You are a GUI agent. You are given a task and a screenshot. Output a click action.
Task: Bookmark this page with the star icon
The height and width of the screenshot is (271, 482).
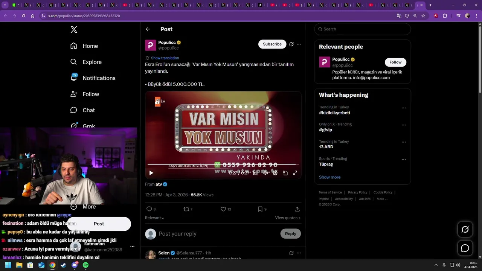click(x=423, y=16)
